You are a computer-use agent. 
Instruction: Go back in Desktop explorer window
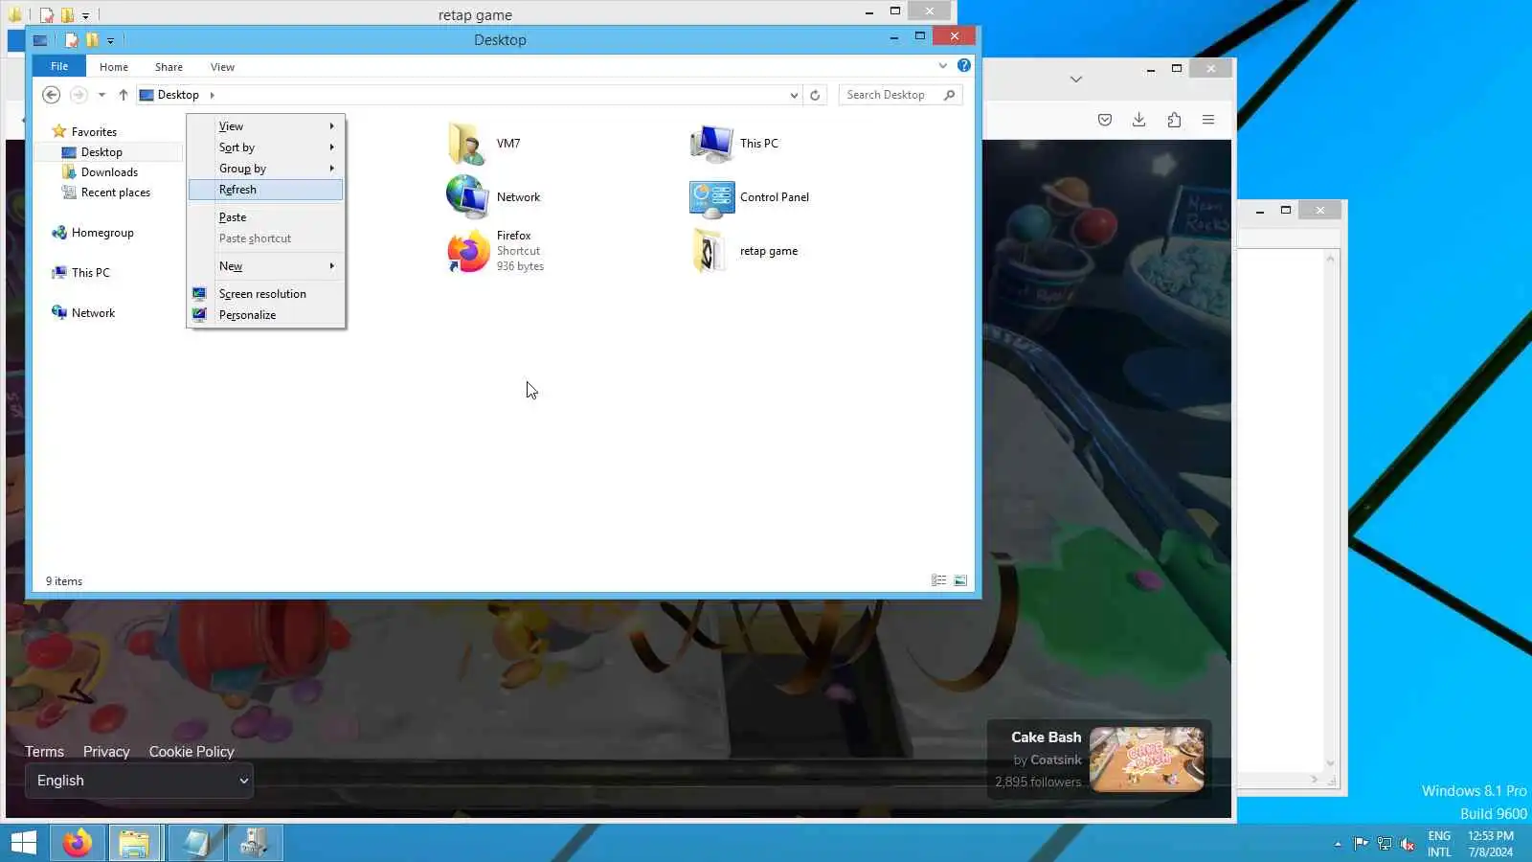tap(52, 95)
